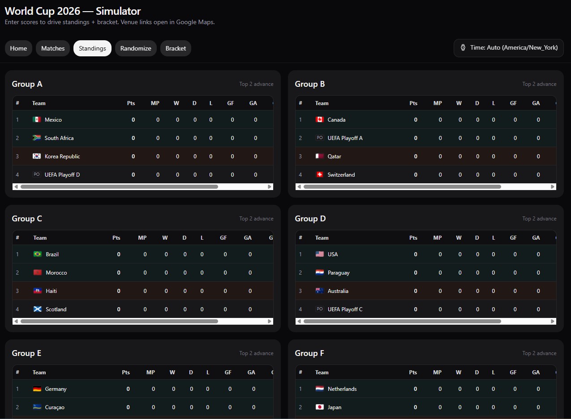Click the Group D heading
The image size is (571, 419).
click(310, 219)
